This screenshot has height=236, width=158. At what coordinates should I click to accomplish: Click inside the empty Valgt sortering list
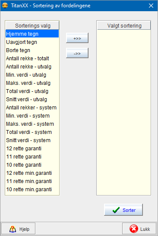pos(124,112)
